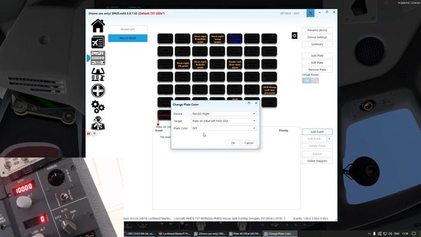Open the Home page icon in sidebar
Screen dimensions: 421x237
pos(98,26)
